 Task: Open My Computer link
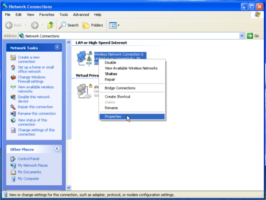[x=28, y=178]
